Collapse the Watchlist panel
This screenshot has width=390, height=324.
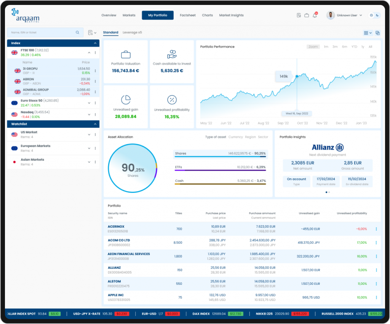[95, 124]
